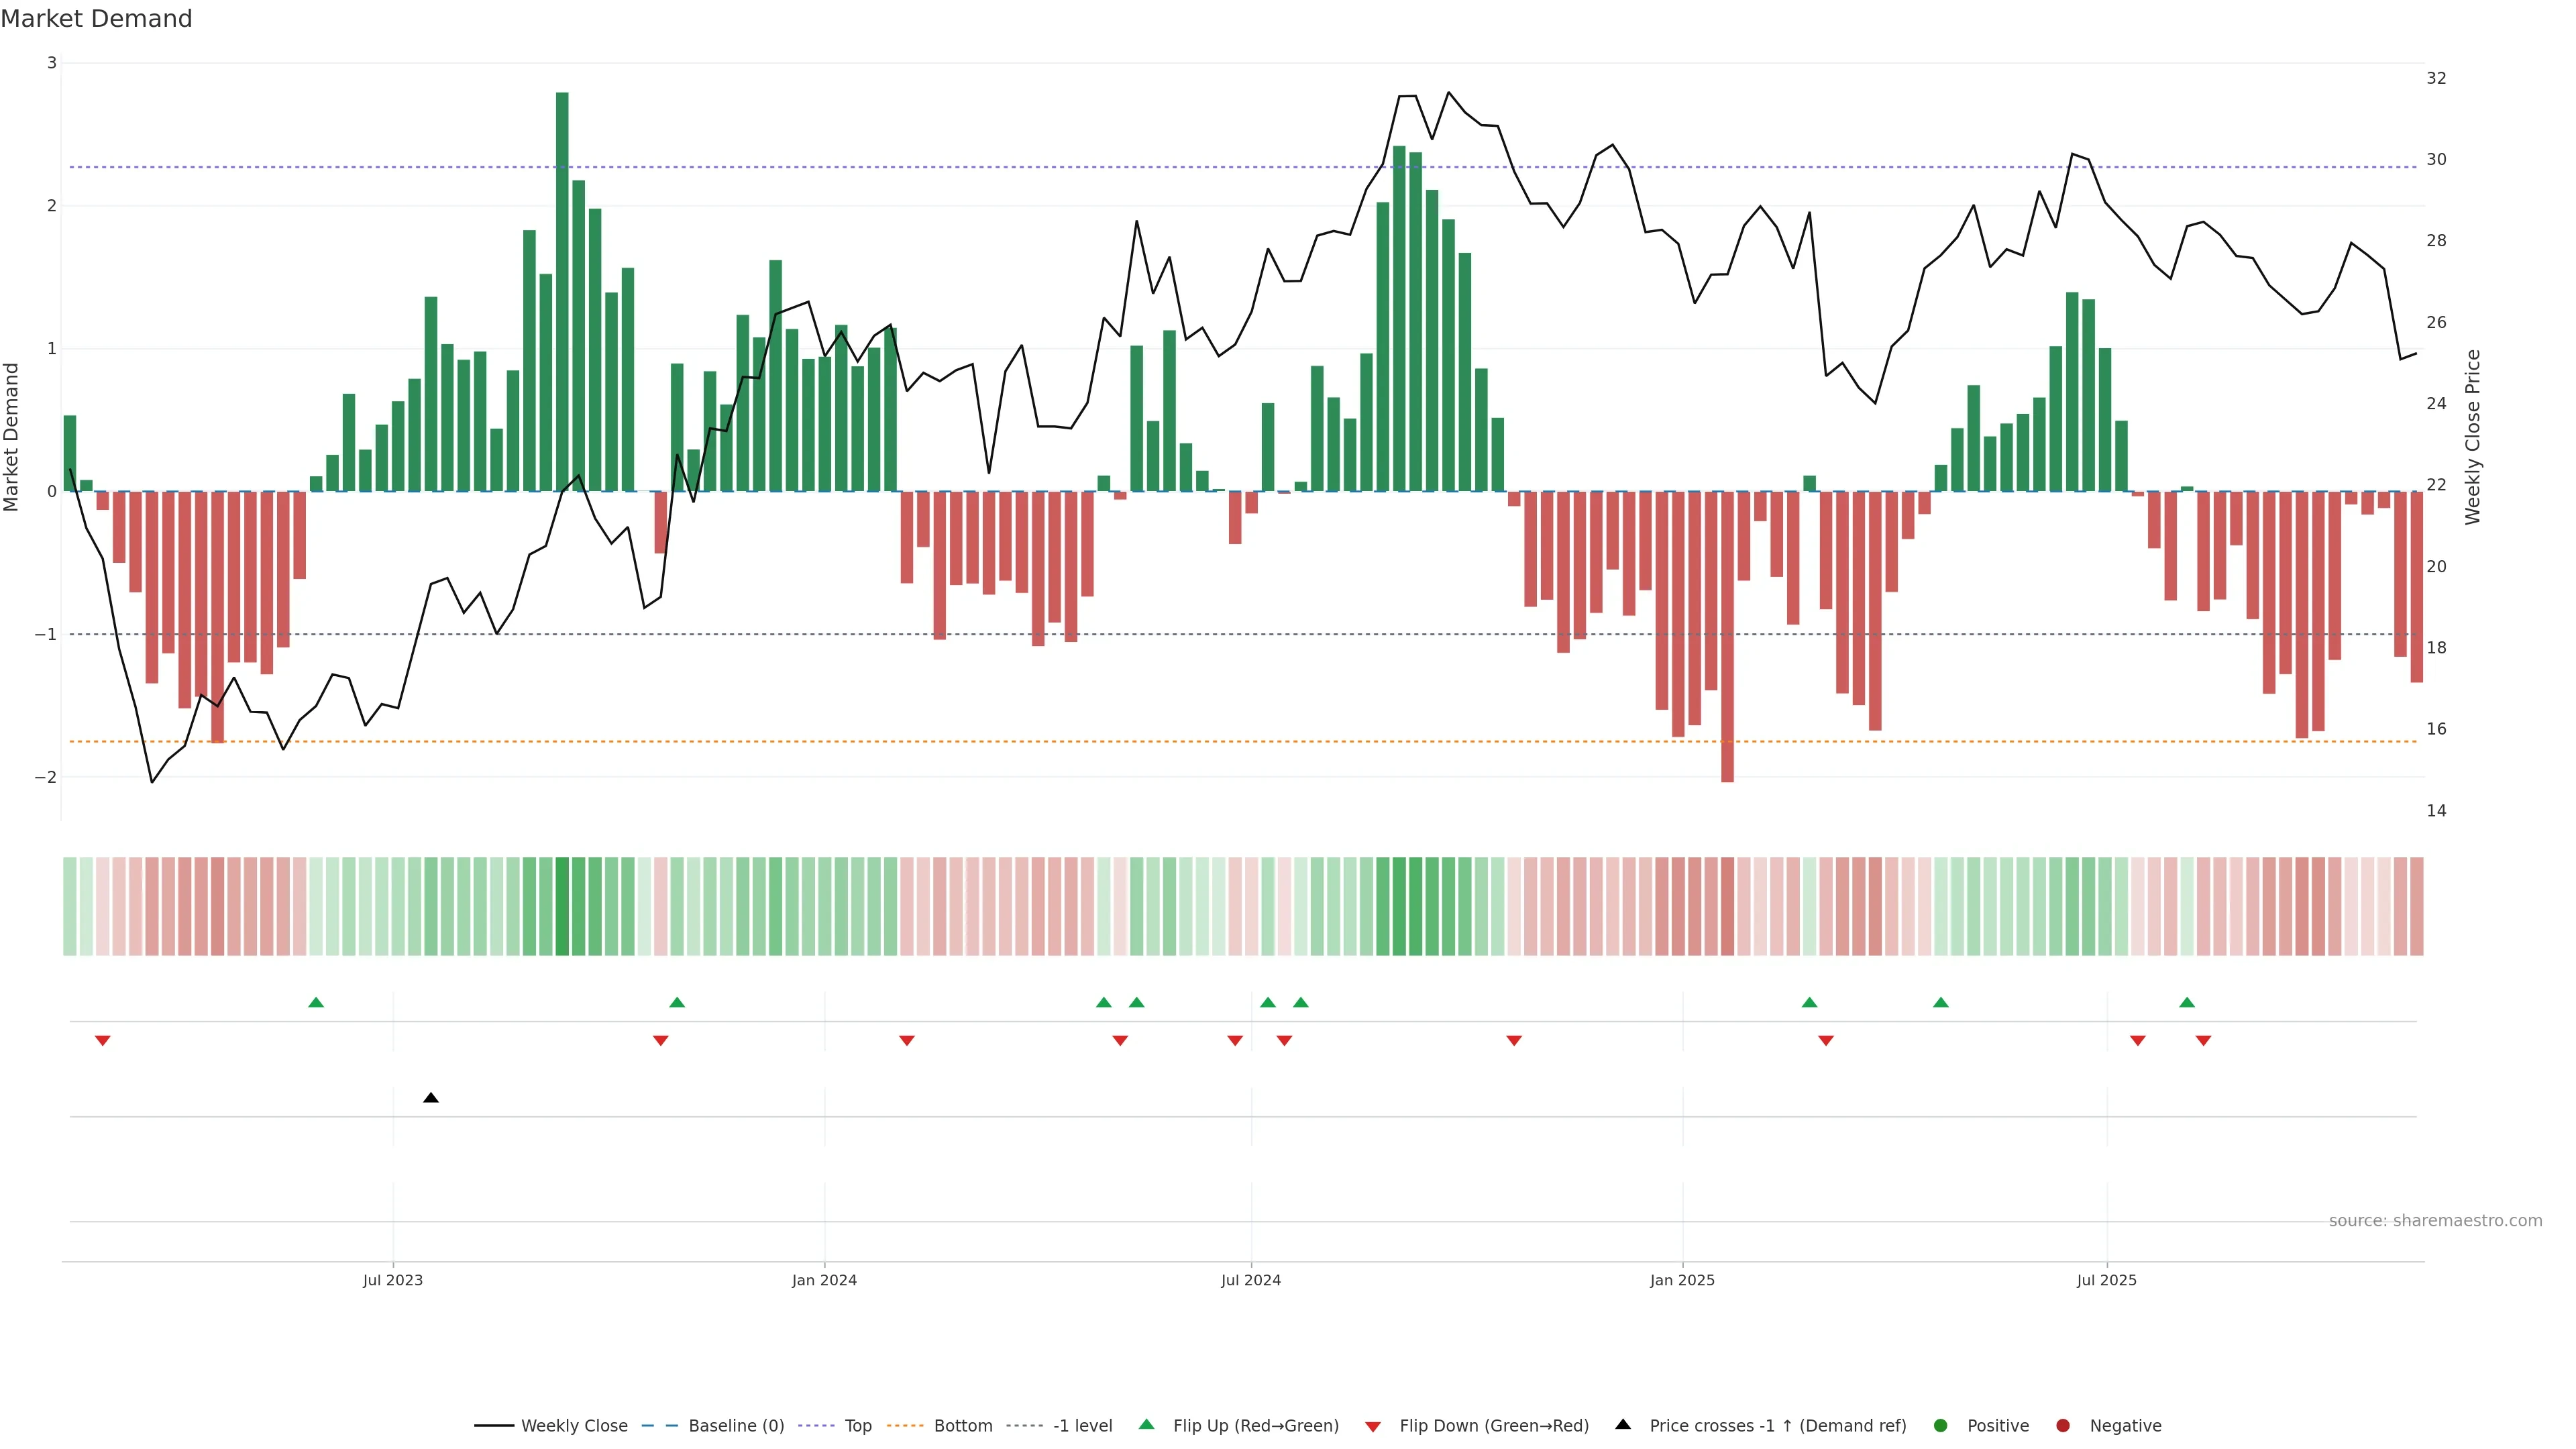
Task: Toggle the -1 level legend entry
Action: [x=1082, y=1426]
